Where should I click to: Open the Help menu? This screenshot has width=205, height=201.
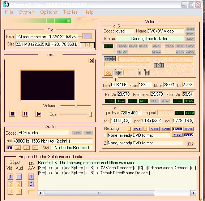coord(89,12)
